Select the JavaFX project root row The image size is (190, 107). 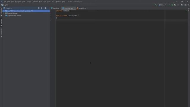(26, 11)
